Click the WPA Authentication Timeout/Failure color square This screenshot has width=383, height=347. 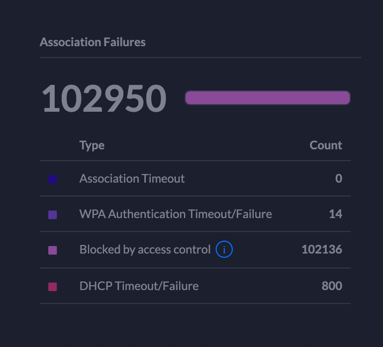click(x=53, y=214)
